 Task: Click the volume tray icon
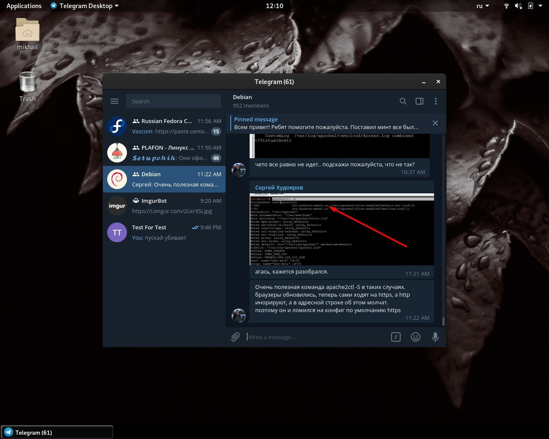click(x=518, y=6)
